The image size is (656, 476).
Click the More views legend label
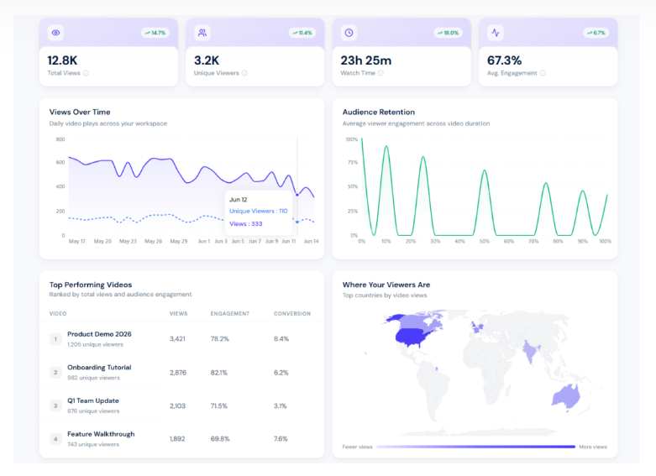pos(593,447)
